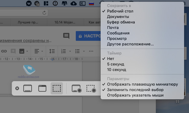Screen dimensions: 189x113
Task: Open the command-key keyboard menu bar icon
Action: [x=83, y=3]
